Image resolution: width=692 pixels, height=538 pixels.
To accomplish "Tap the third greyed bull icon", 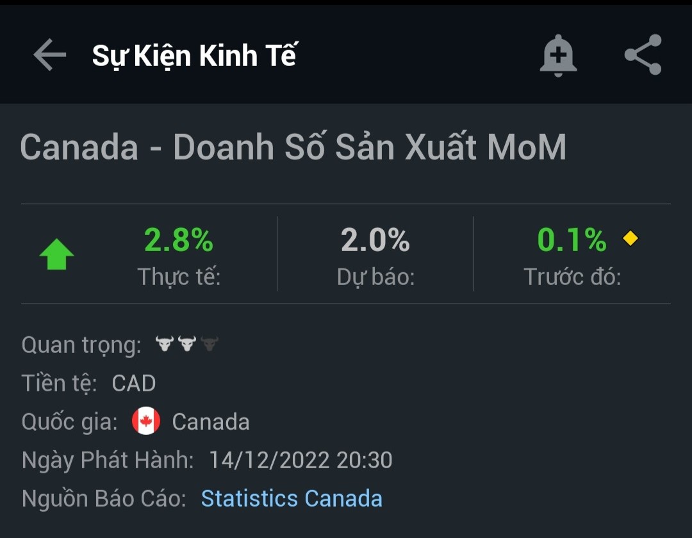I will tap(210, 343).
